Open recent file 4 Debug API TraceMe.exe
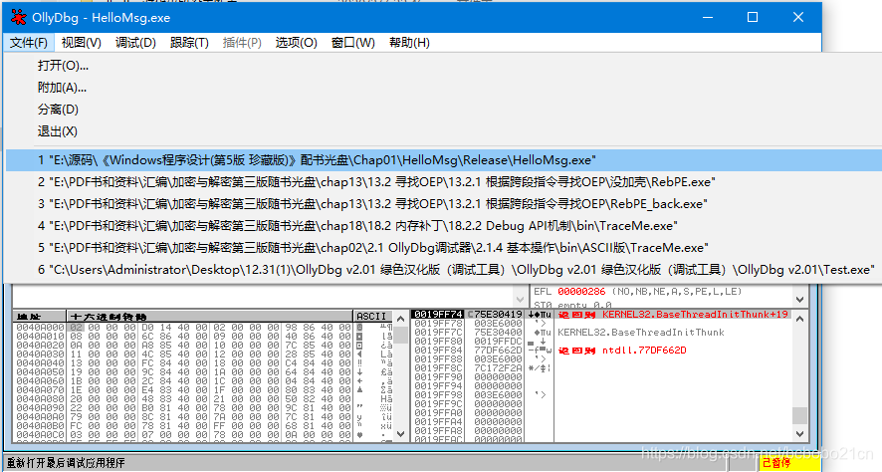The width and height of the screenshot is (882, 472). tap(443, 226)
